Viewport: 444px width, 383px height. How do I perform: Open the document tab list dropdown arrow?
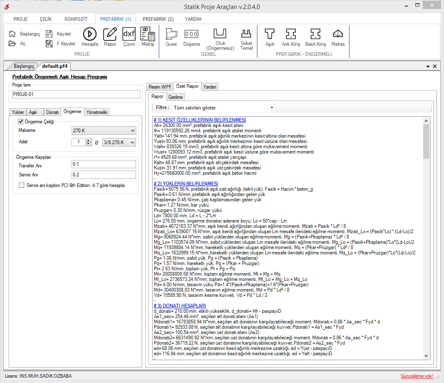point(428,67)
